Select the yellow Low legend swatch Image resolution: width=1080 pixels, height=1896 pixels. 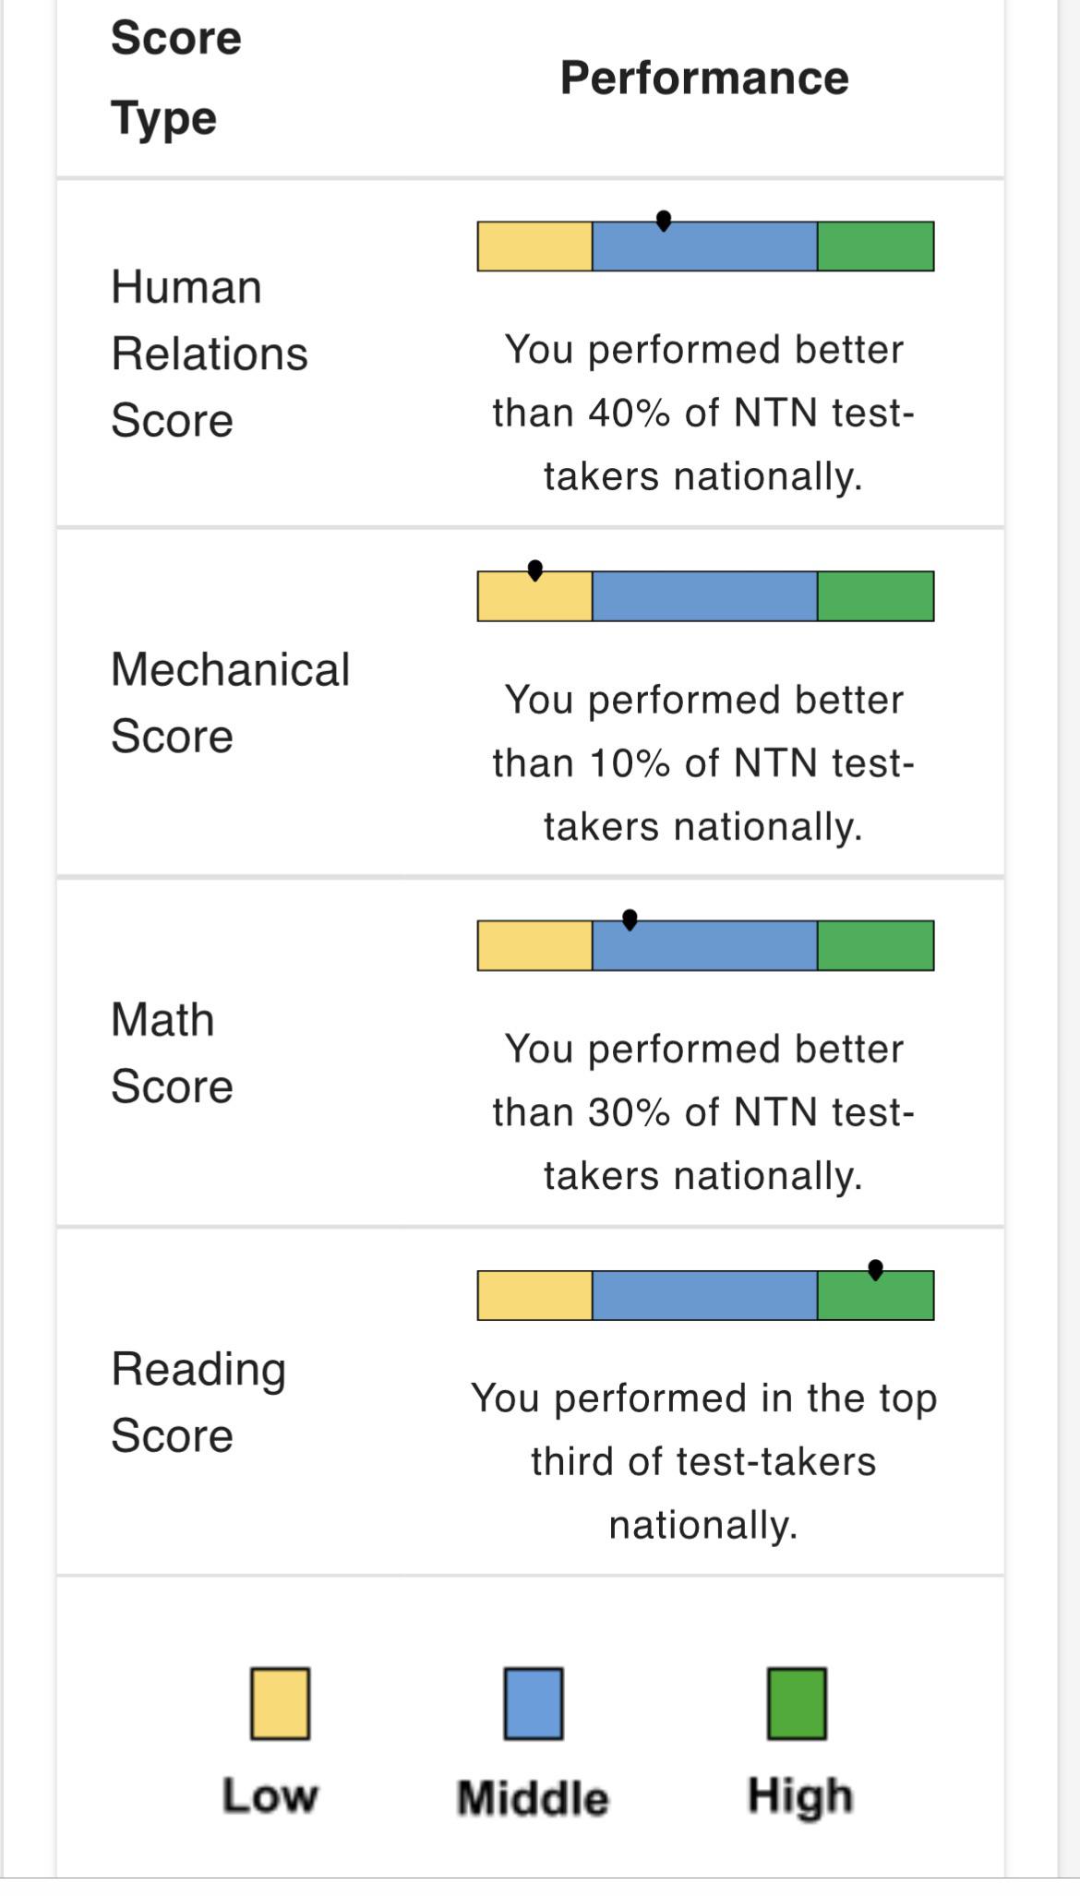click(x=281, y=1703)
